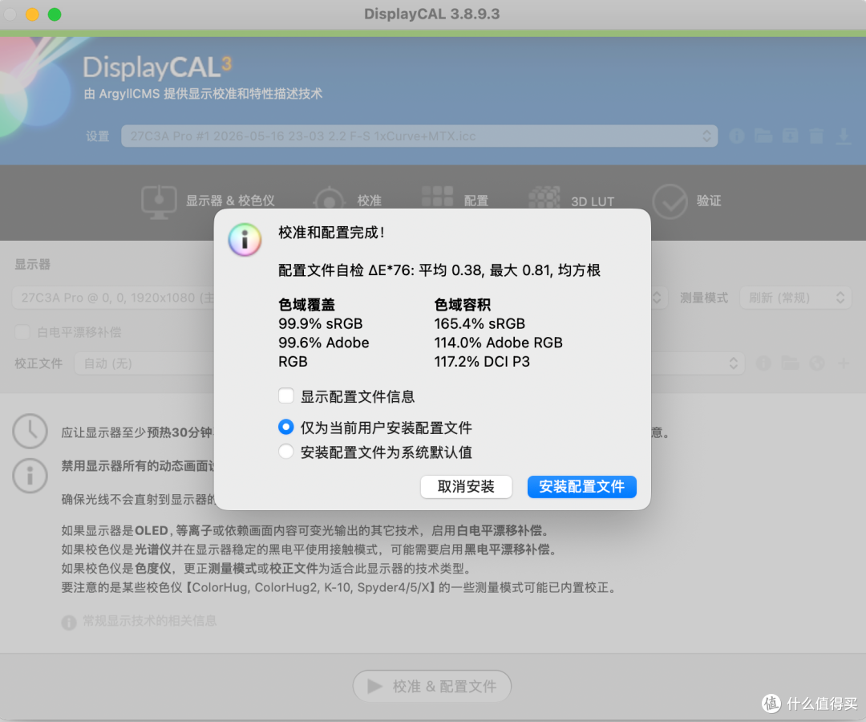Open the 测量模式 刷新 (常规) dropdown
Image resolution: width=866 pixels, height=722 pixels.
click(795, 298)
